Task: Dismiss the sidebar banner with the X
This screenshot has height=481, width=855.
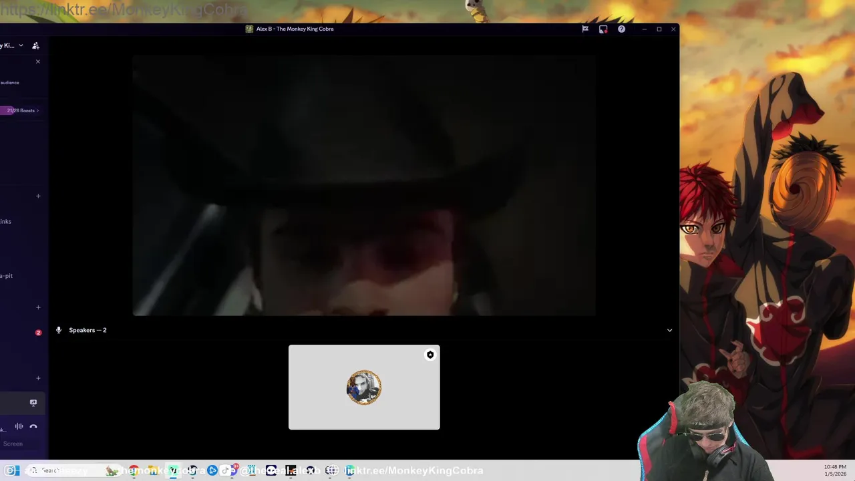Action: 37,61
